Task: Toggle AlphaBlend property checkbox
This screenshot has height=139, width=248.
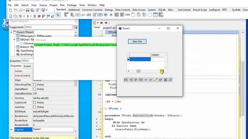Action: pyautogui.click(x=34, y=89)
